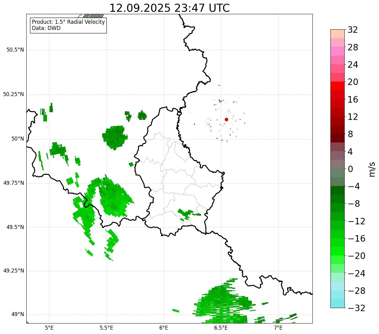Click the 50.5°N latitude label

pos(15,50)
